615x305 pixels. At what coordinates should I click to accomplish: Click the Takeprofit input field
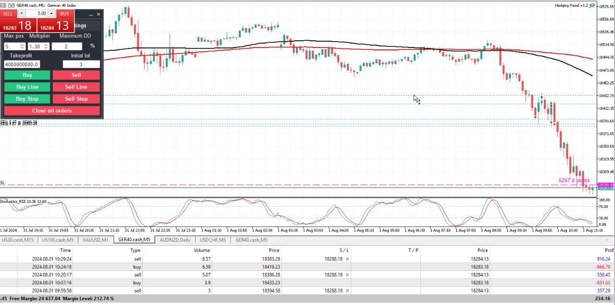click(x=22, y=64)
